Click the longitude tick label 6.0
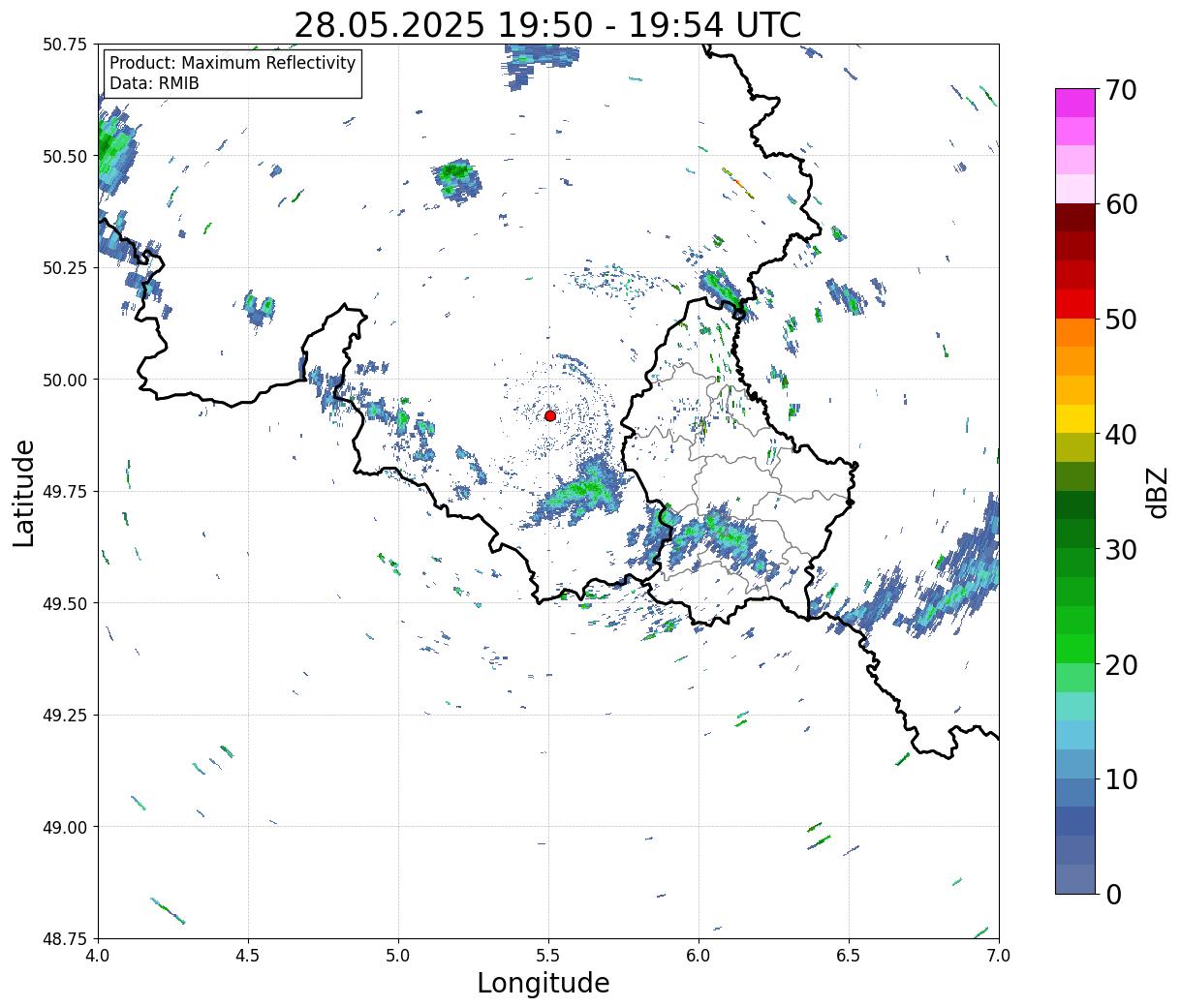This screenshot has width=1181, height=1007. 699,956
